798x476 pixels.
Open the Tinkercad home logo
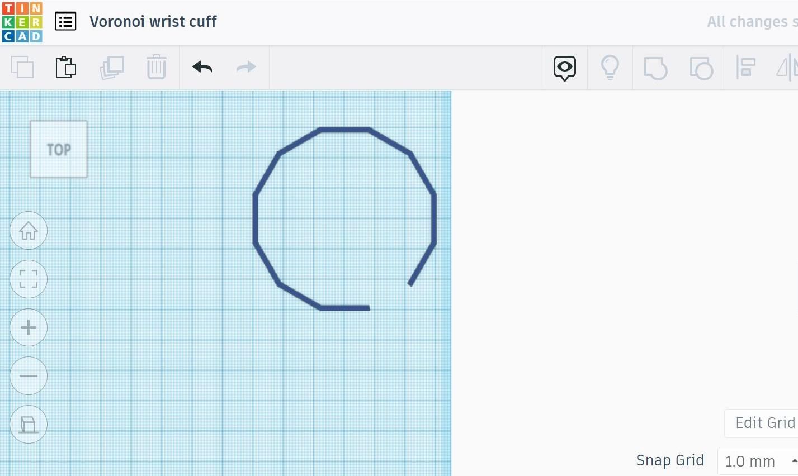22,21
